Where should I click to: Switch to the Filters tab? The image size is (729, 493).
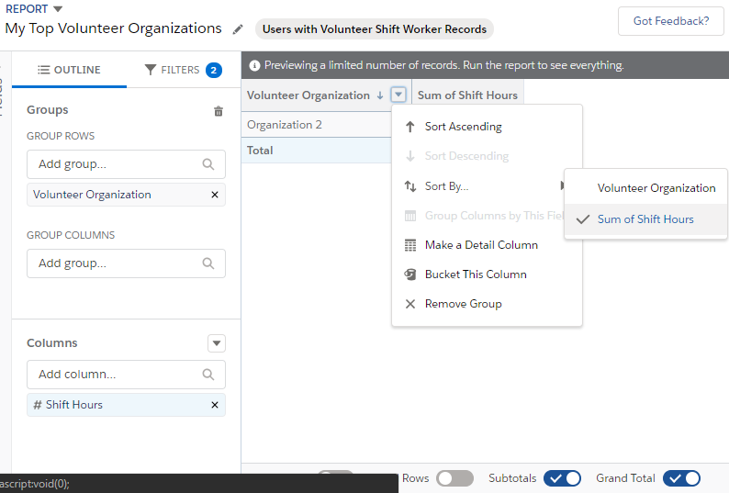click(x=183, y=70)
